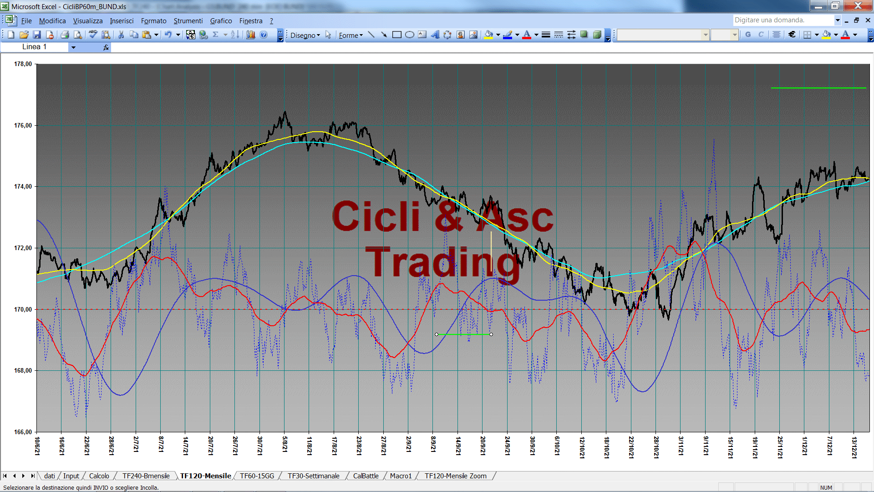Open the Visualizza menu
The height and width of the screenshot is (492, 874).
tap(88, 20)
